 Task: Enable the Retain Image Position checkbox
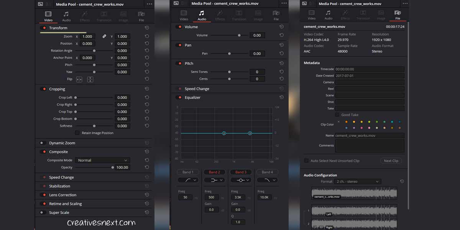click(77, 133)
